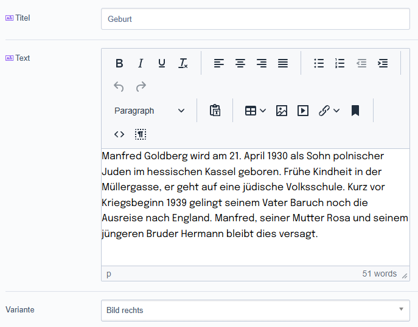Insert a numbered list
The width and height of the screenshot is (418, 327).
340,63
